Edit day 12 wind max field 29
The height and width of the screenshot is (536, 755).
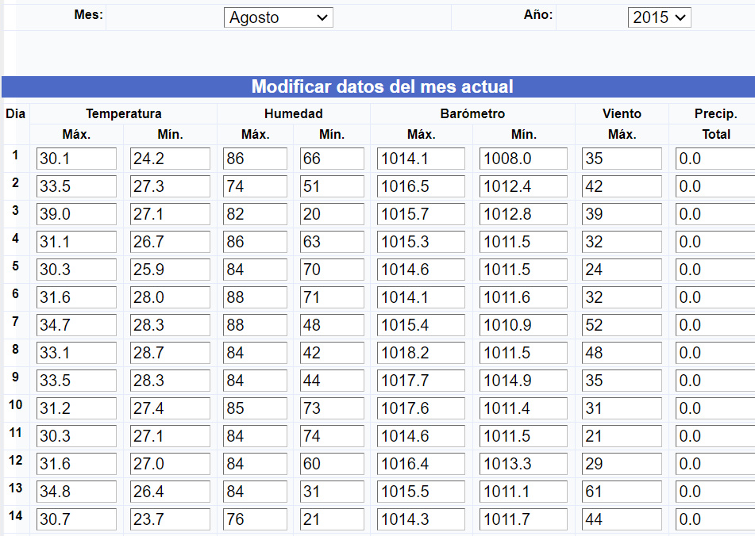tap(622, 464)
